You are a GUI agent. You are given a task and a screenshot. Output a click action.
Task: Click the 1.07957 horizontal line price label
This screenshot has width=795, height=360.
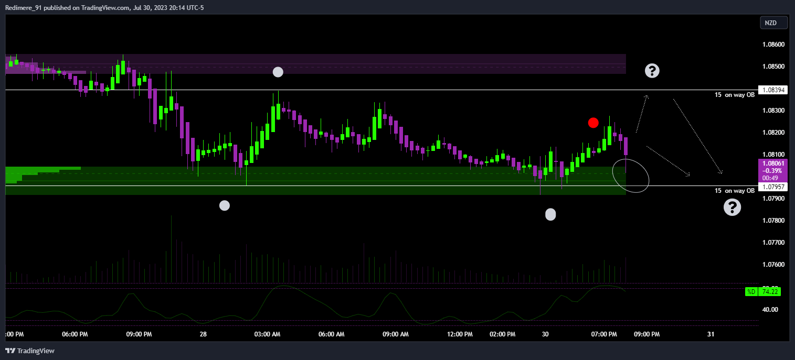pos(773,187)
